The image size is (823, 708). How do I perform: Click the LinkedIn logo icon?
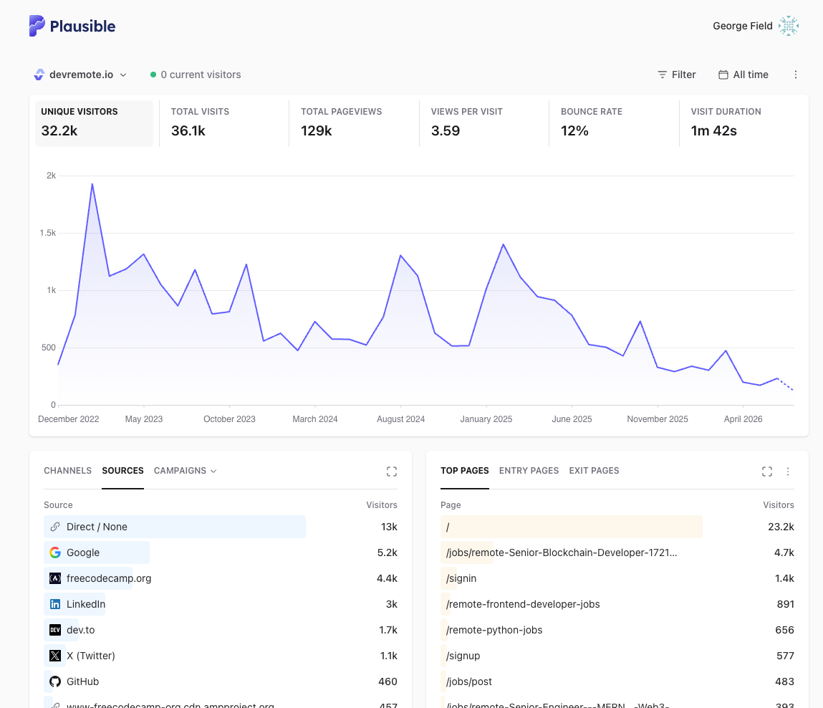55,604
